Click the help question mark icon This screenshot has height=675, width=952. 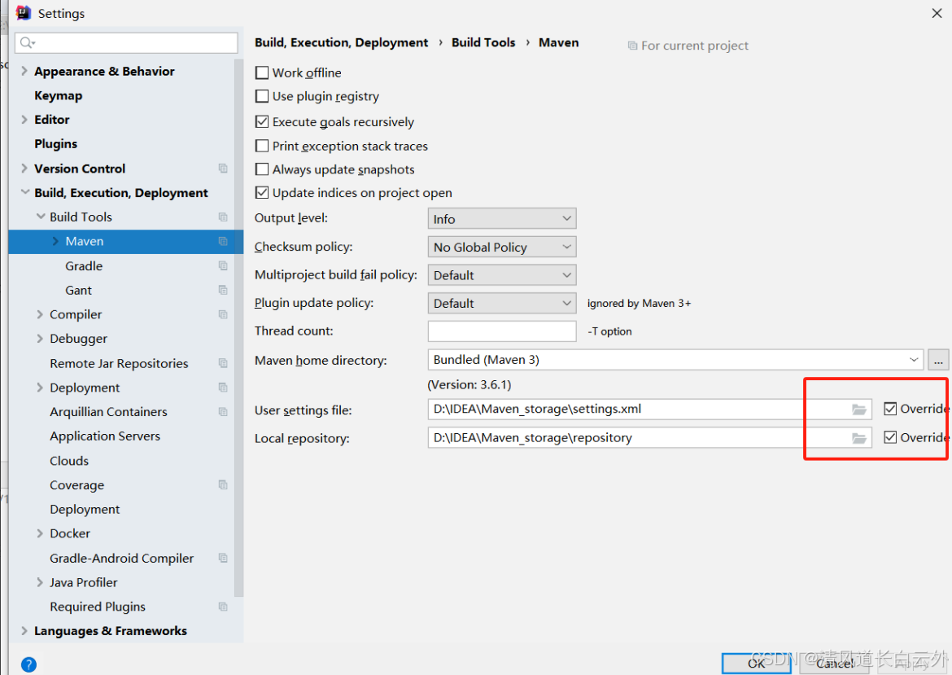pos(28,664)
